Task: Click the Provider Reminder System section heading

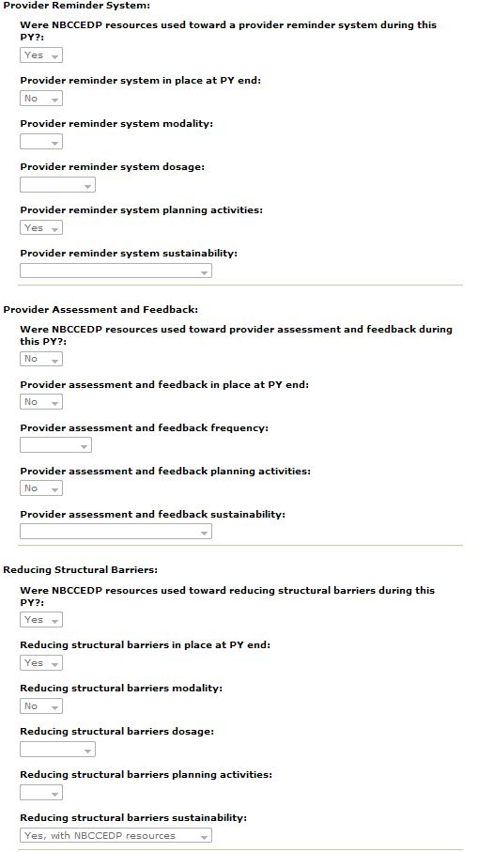Action: (77, 6)
